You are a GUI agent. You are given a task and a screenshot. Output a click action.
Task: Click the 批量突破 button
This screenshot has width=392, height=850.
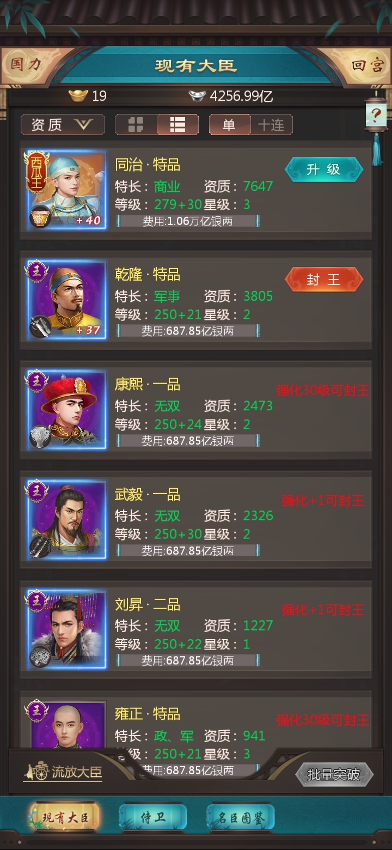(x=334, y=774)
